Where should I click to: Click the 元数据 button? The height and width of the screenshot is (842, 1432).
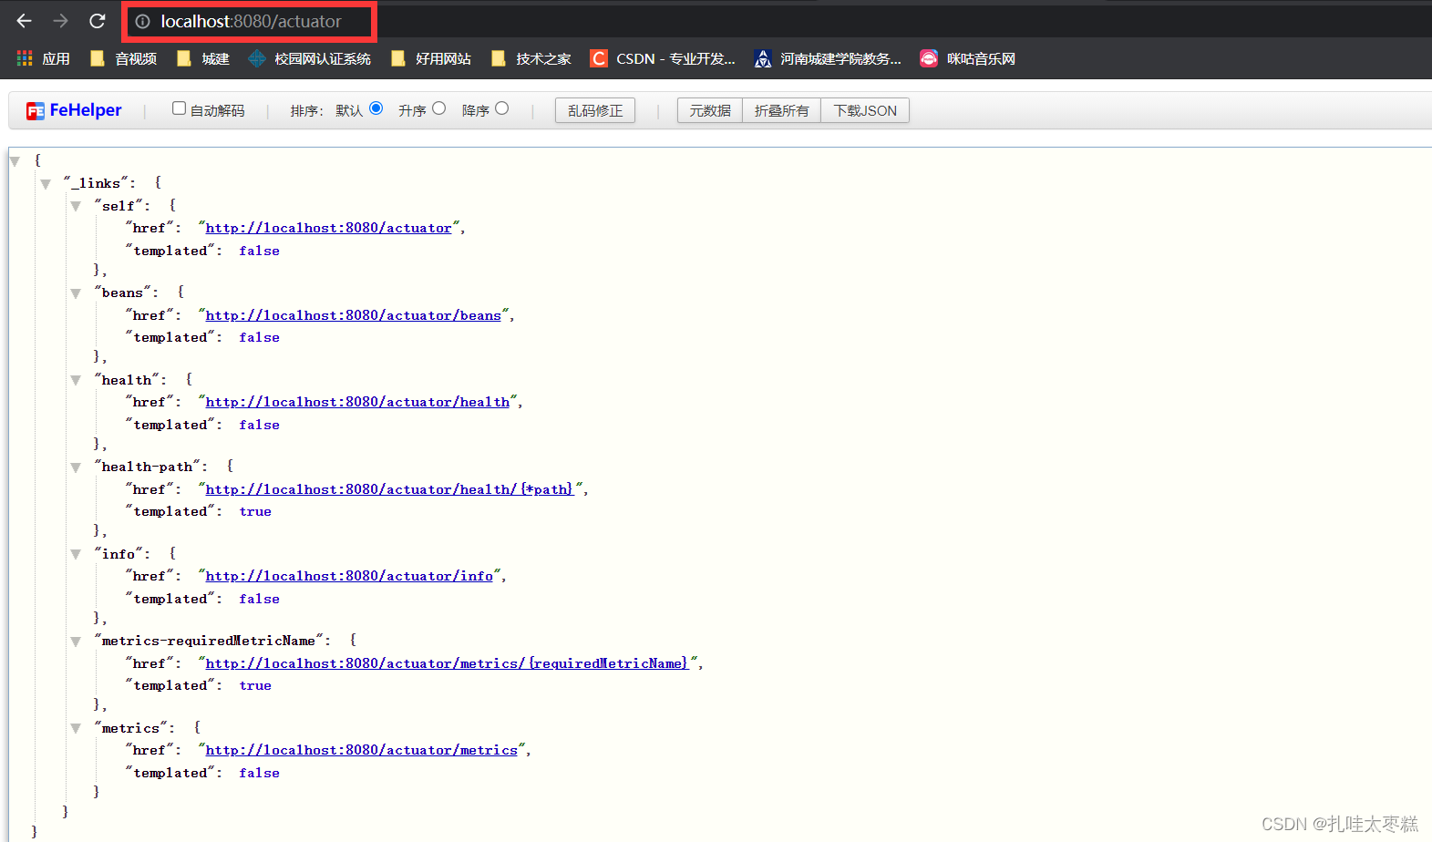pyautogui.click(x=710, y=110)
